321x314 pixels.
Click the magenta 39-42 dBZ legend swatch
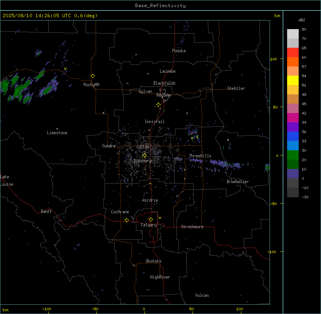[x=293, y=117]
